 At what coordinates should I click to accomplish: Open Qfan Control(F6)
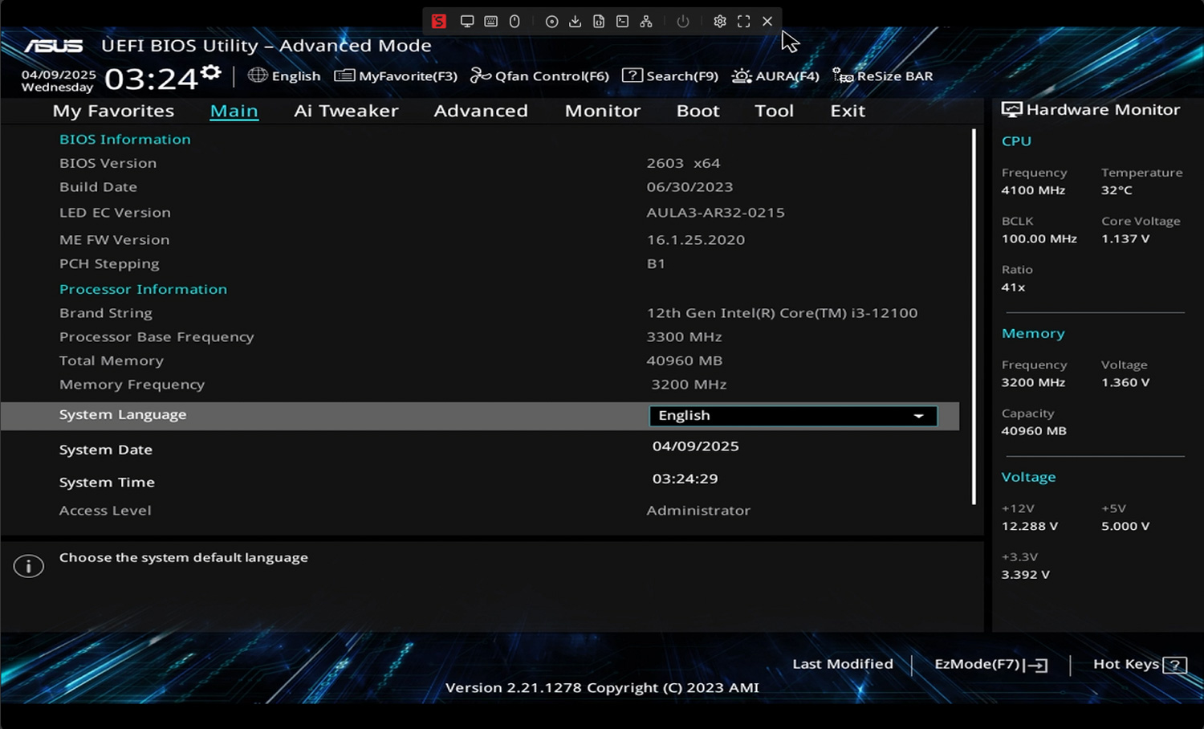click(x=539, y=75)
